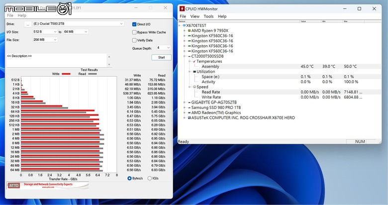The width and height of the screenshot is (388, 205).
Task: Open the ATTO File menu
Action: (x=10, y=15)
